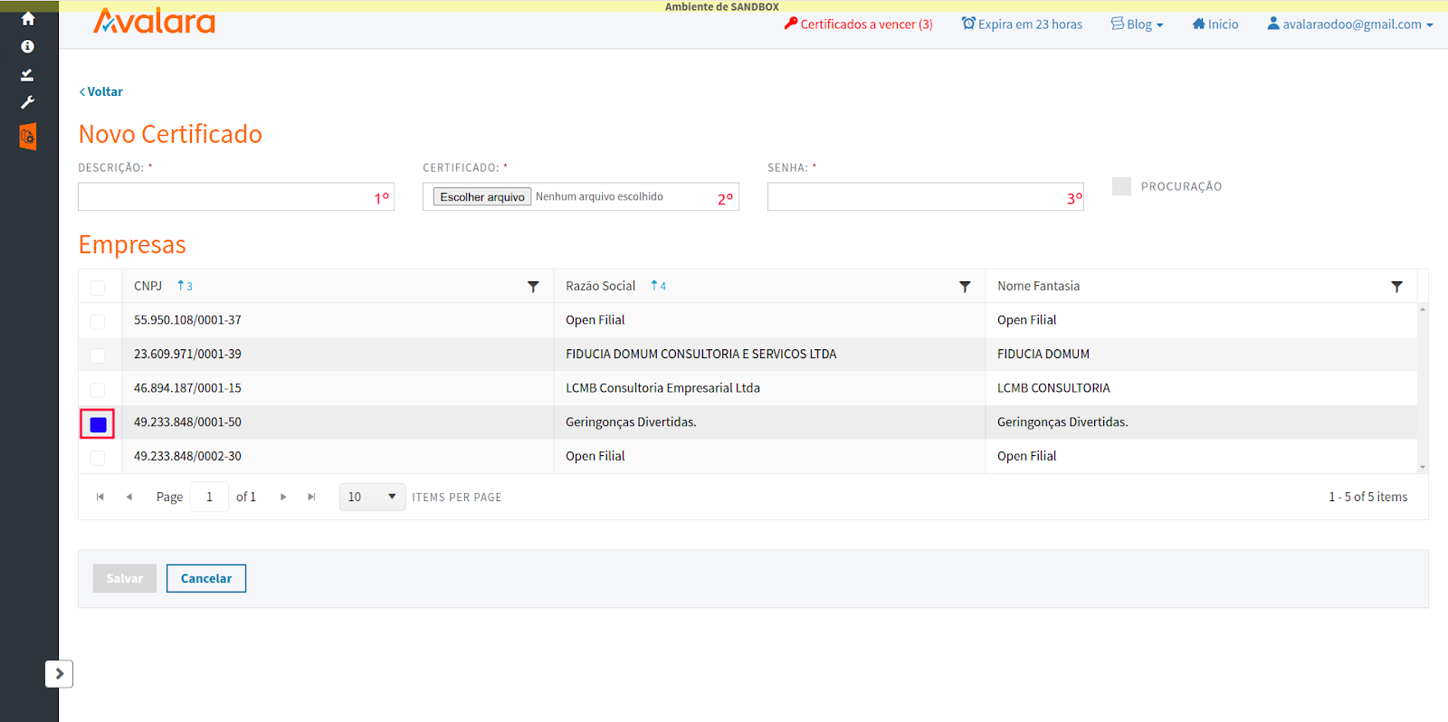
Task: Go to next page of grid
Action: [283, 497]
